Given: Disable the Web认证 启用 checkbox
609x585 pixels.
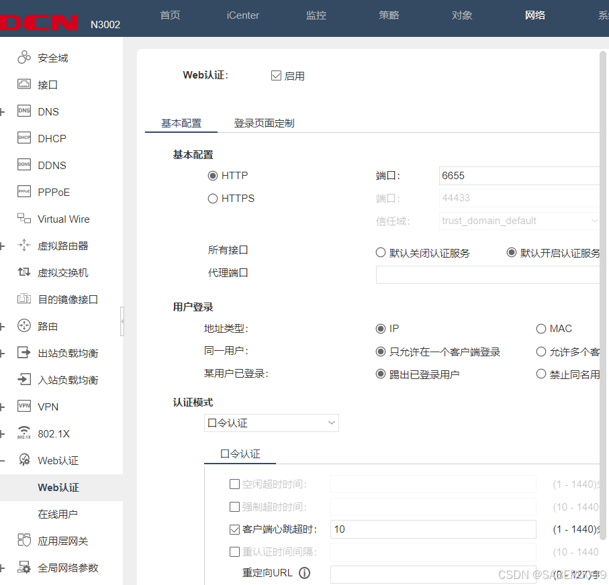Looking at the screenshot, I should pyautogui.click(x=276, y=75).
